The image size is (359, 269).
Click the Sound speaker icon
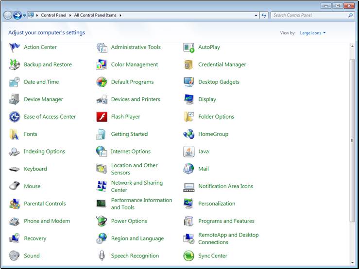pyautogui.click(x=15, y=256)
